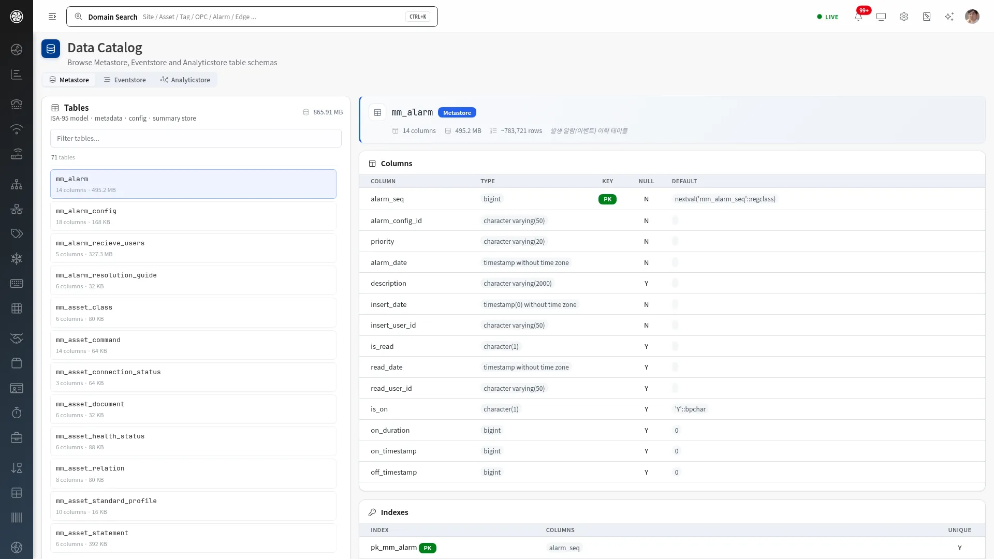Image resolution: width=994 pixels, height=559 pixels.
Task: Open the briefcase sidebar icon
Action: click(x=17, y=438)
